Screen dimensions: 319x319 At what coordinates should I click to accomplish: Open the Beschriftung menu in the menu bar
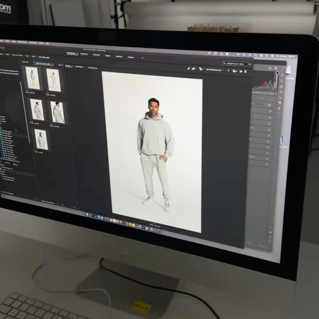[23, 42]
